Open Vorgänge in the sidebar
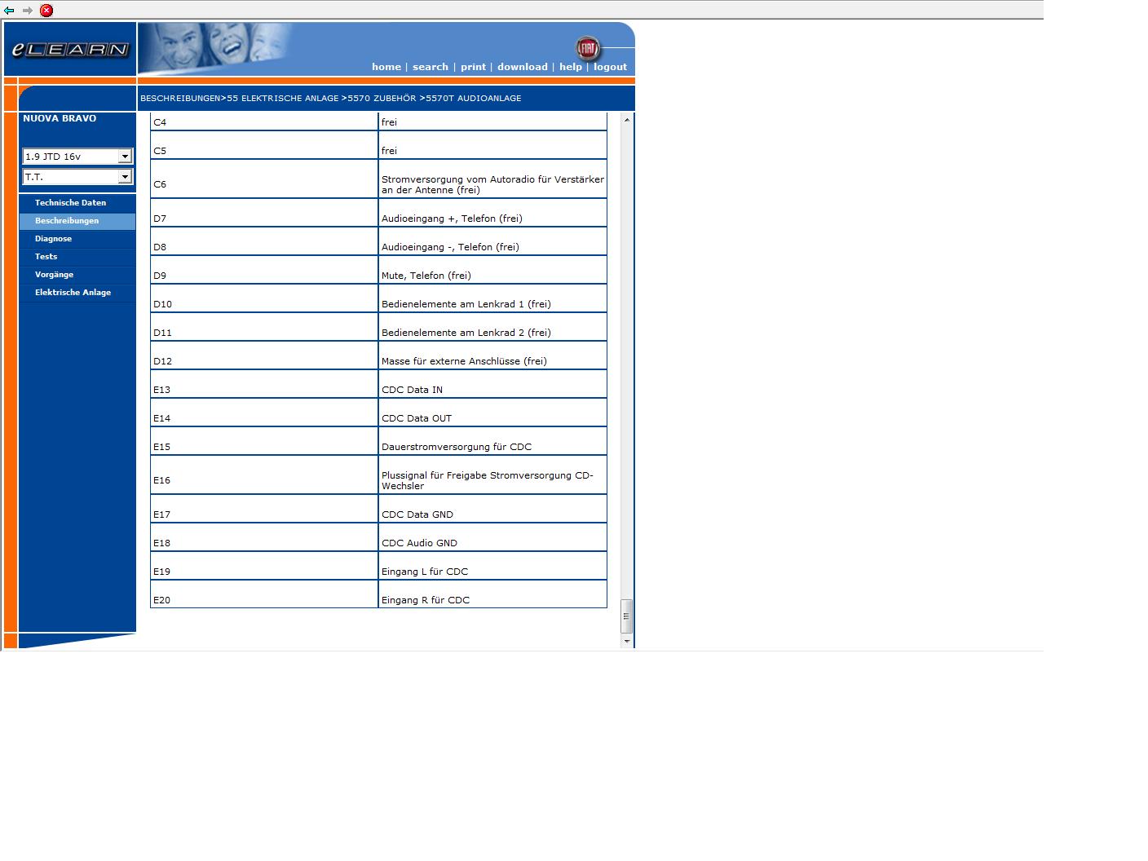The image size is (1148, 861). (x=54, y=275)
